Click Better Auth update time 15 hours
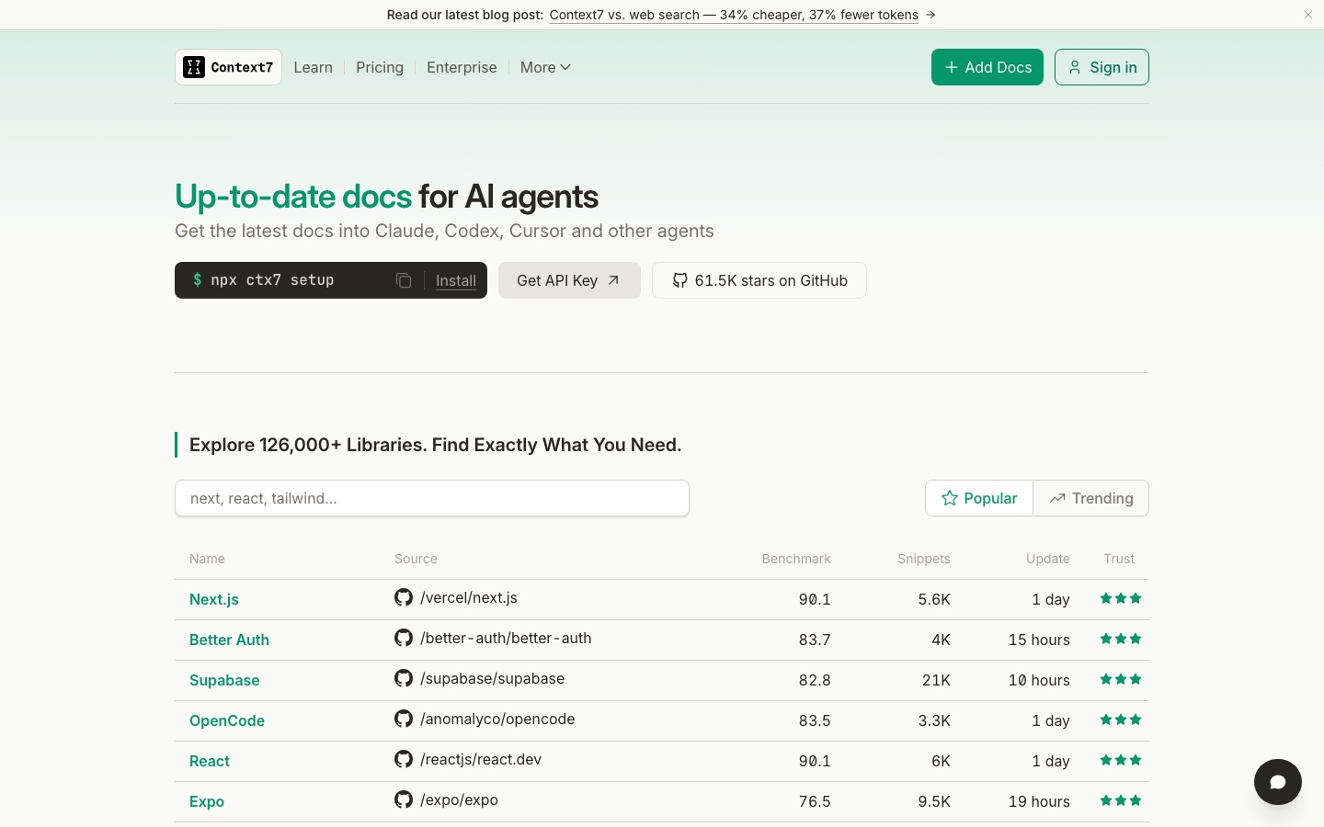The image size is (1324, 827). (x=1039, y=640)
